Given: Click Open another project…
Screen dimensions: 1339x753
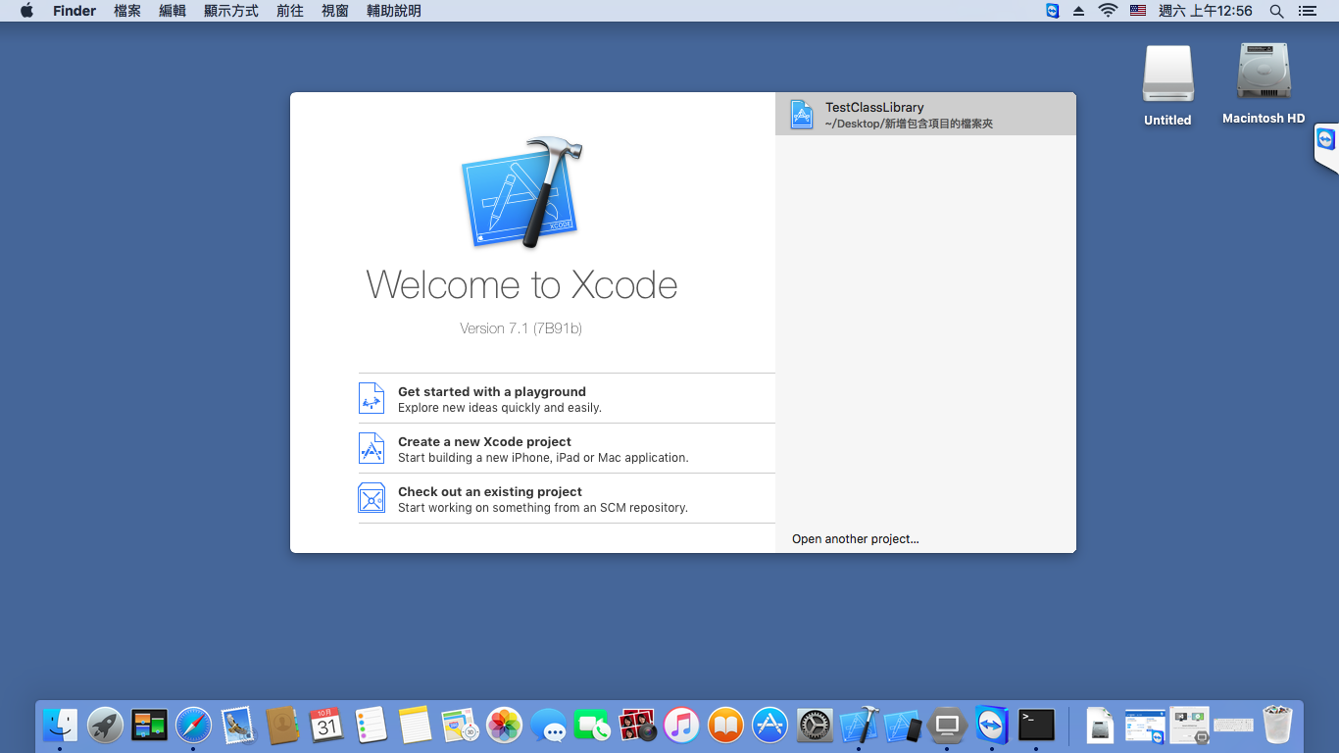Looking at the screenshot, I should coord(856,539).
